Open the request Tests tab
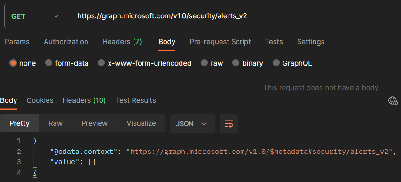This screenshot has width=401, height=182. (274, 42)
